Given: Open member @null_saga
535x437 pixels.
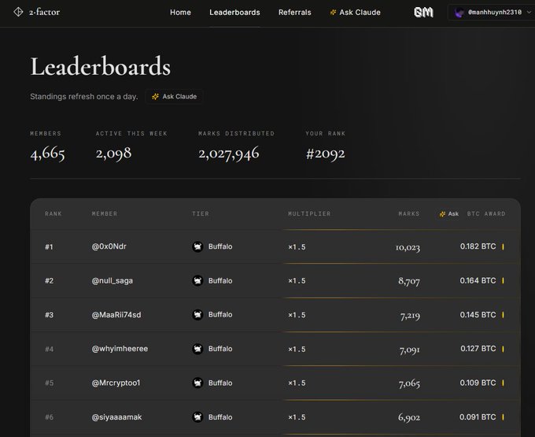Looking at the screenshot, I should coord(113,280).
